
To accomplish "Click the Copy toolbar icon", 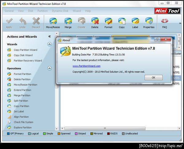I will pyautogui.click(x=122, y=21).
